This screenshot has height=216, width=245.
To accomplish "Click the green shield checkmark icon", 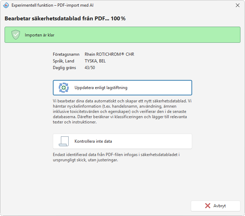I will tap(16, 35).
